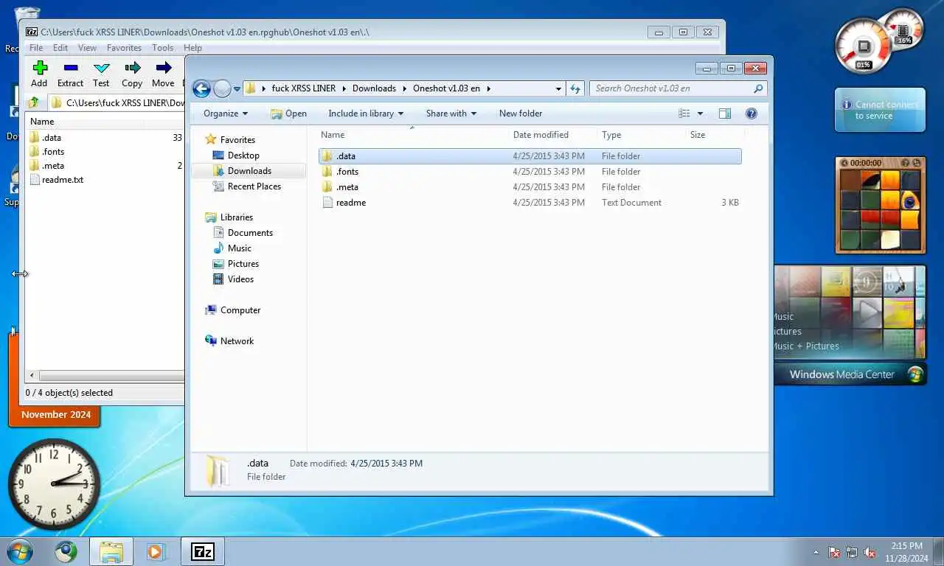The height and width of the screenshot is (566, 944).
Task: Open Windows Explorer from taskbar
Action: [x=111, y=551]
